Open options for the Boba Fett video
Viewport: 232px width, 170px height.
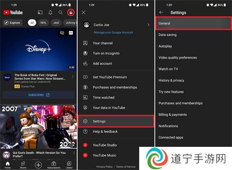click(73, 76)
